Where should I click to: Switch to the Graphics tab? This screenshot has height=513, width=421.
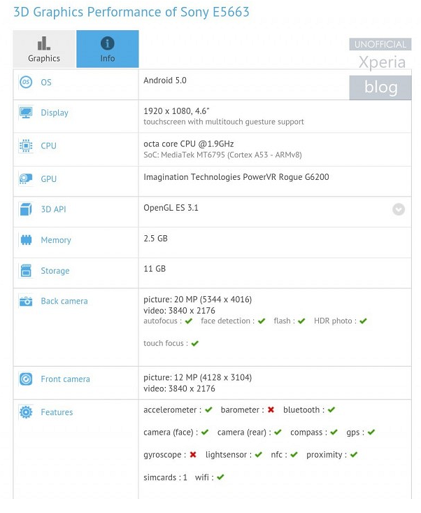pyautogui.click(x=44, y=49)
